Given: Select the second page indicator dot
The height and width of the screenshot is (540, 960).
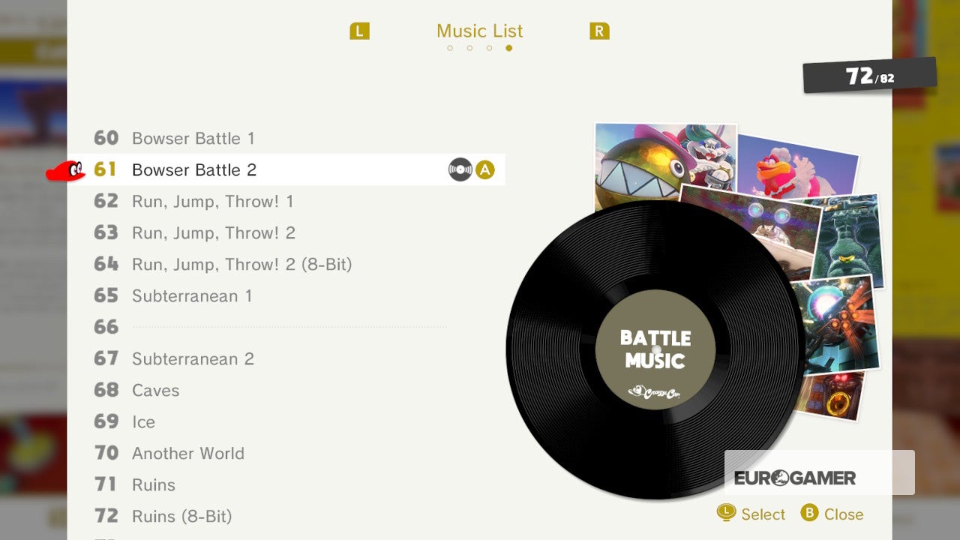Looking at the screenshot, I should click(x=469, y=48).
